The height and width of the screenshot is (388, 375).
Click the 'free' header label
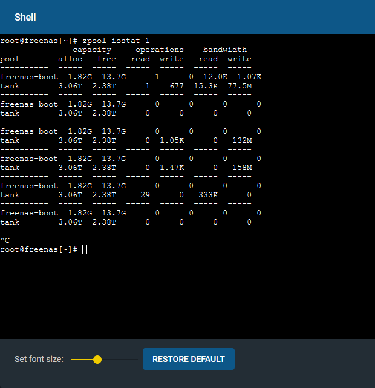106,59
